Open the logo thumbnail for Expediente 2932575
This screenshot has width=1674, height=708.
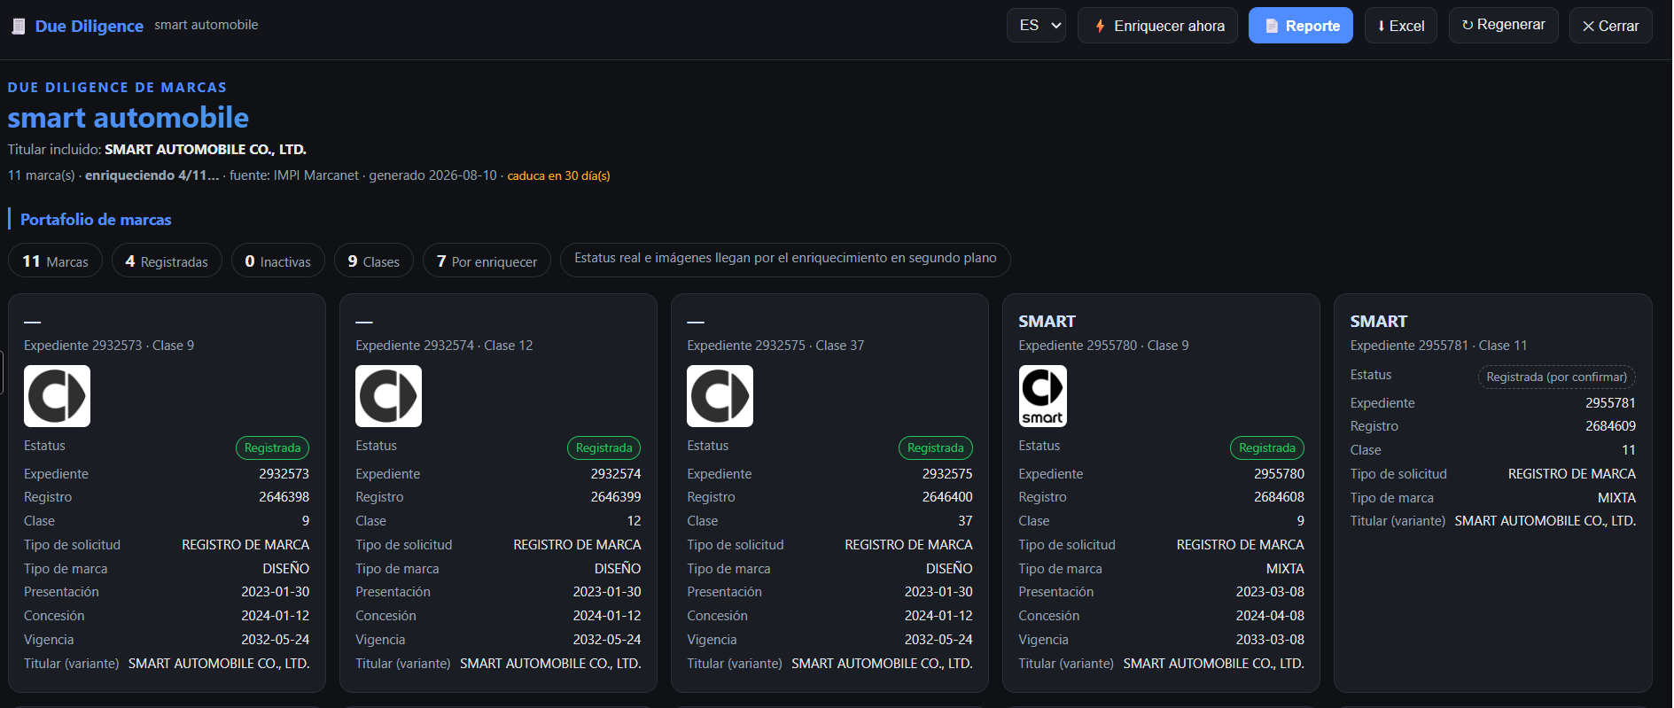(x=720, y=396)
